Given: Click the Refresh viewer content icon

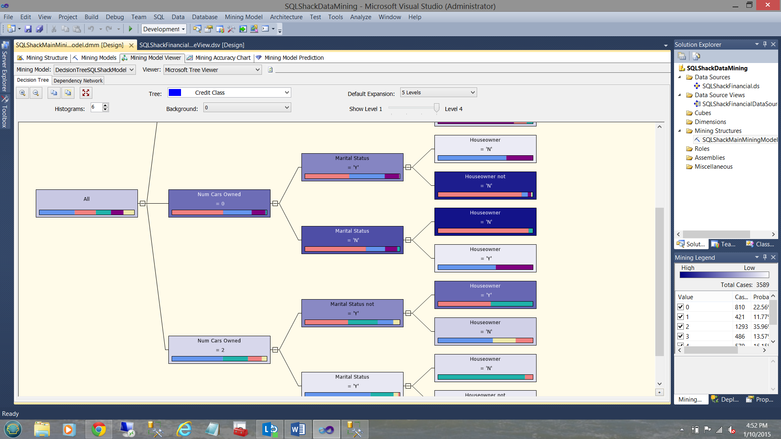Looking at the screenshot, I should tap(270, 70).
